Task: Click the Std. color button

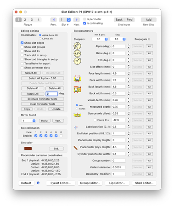Action: (x=56, y=149)
